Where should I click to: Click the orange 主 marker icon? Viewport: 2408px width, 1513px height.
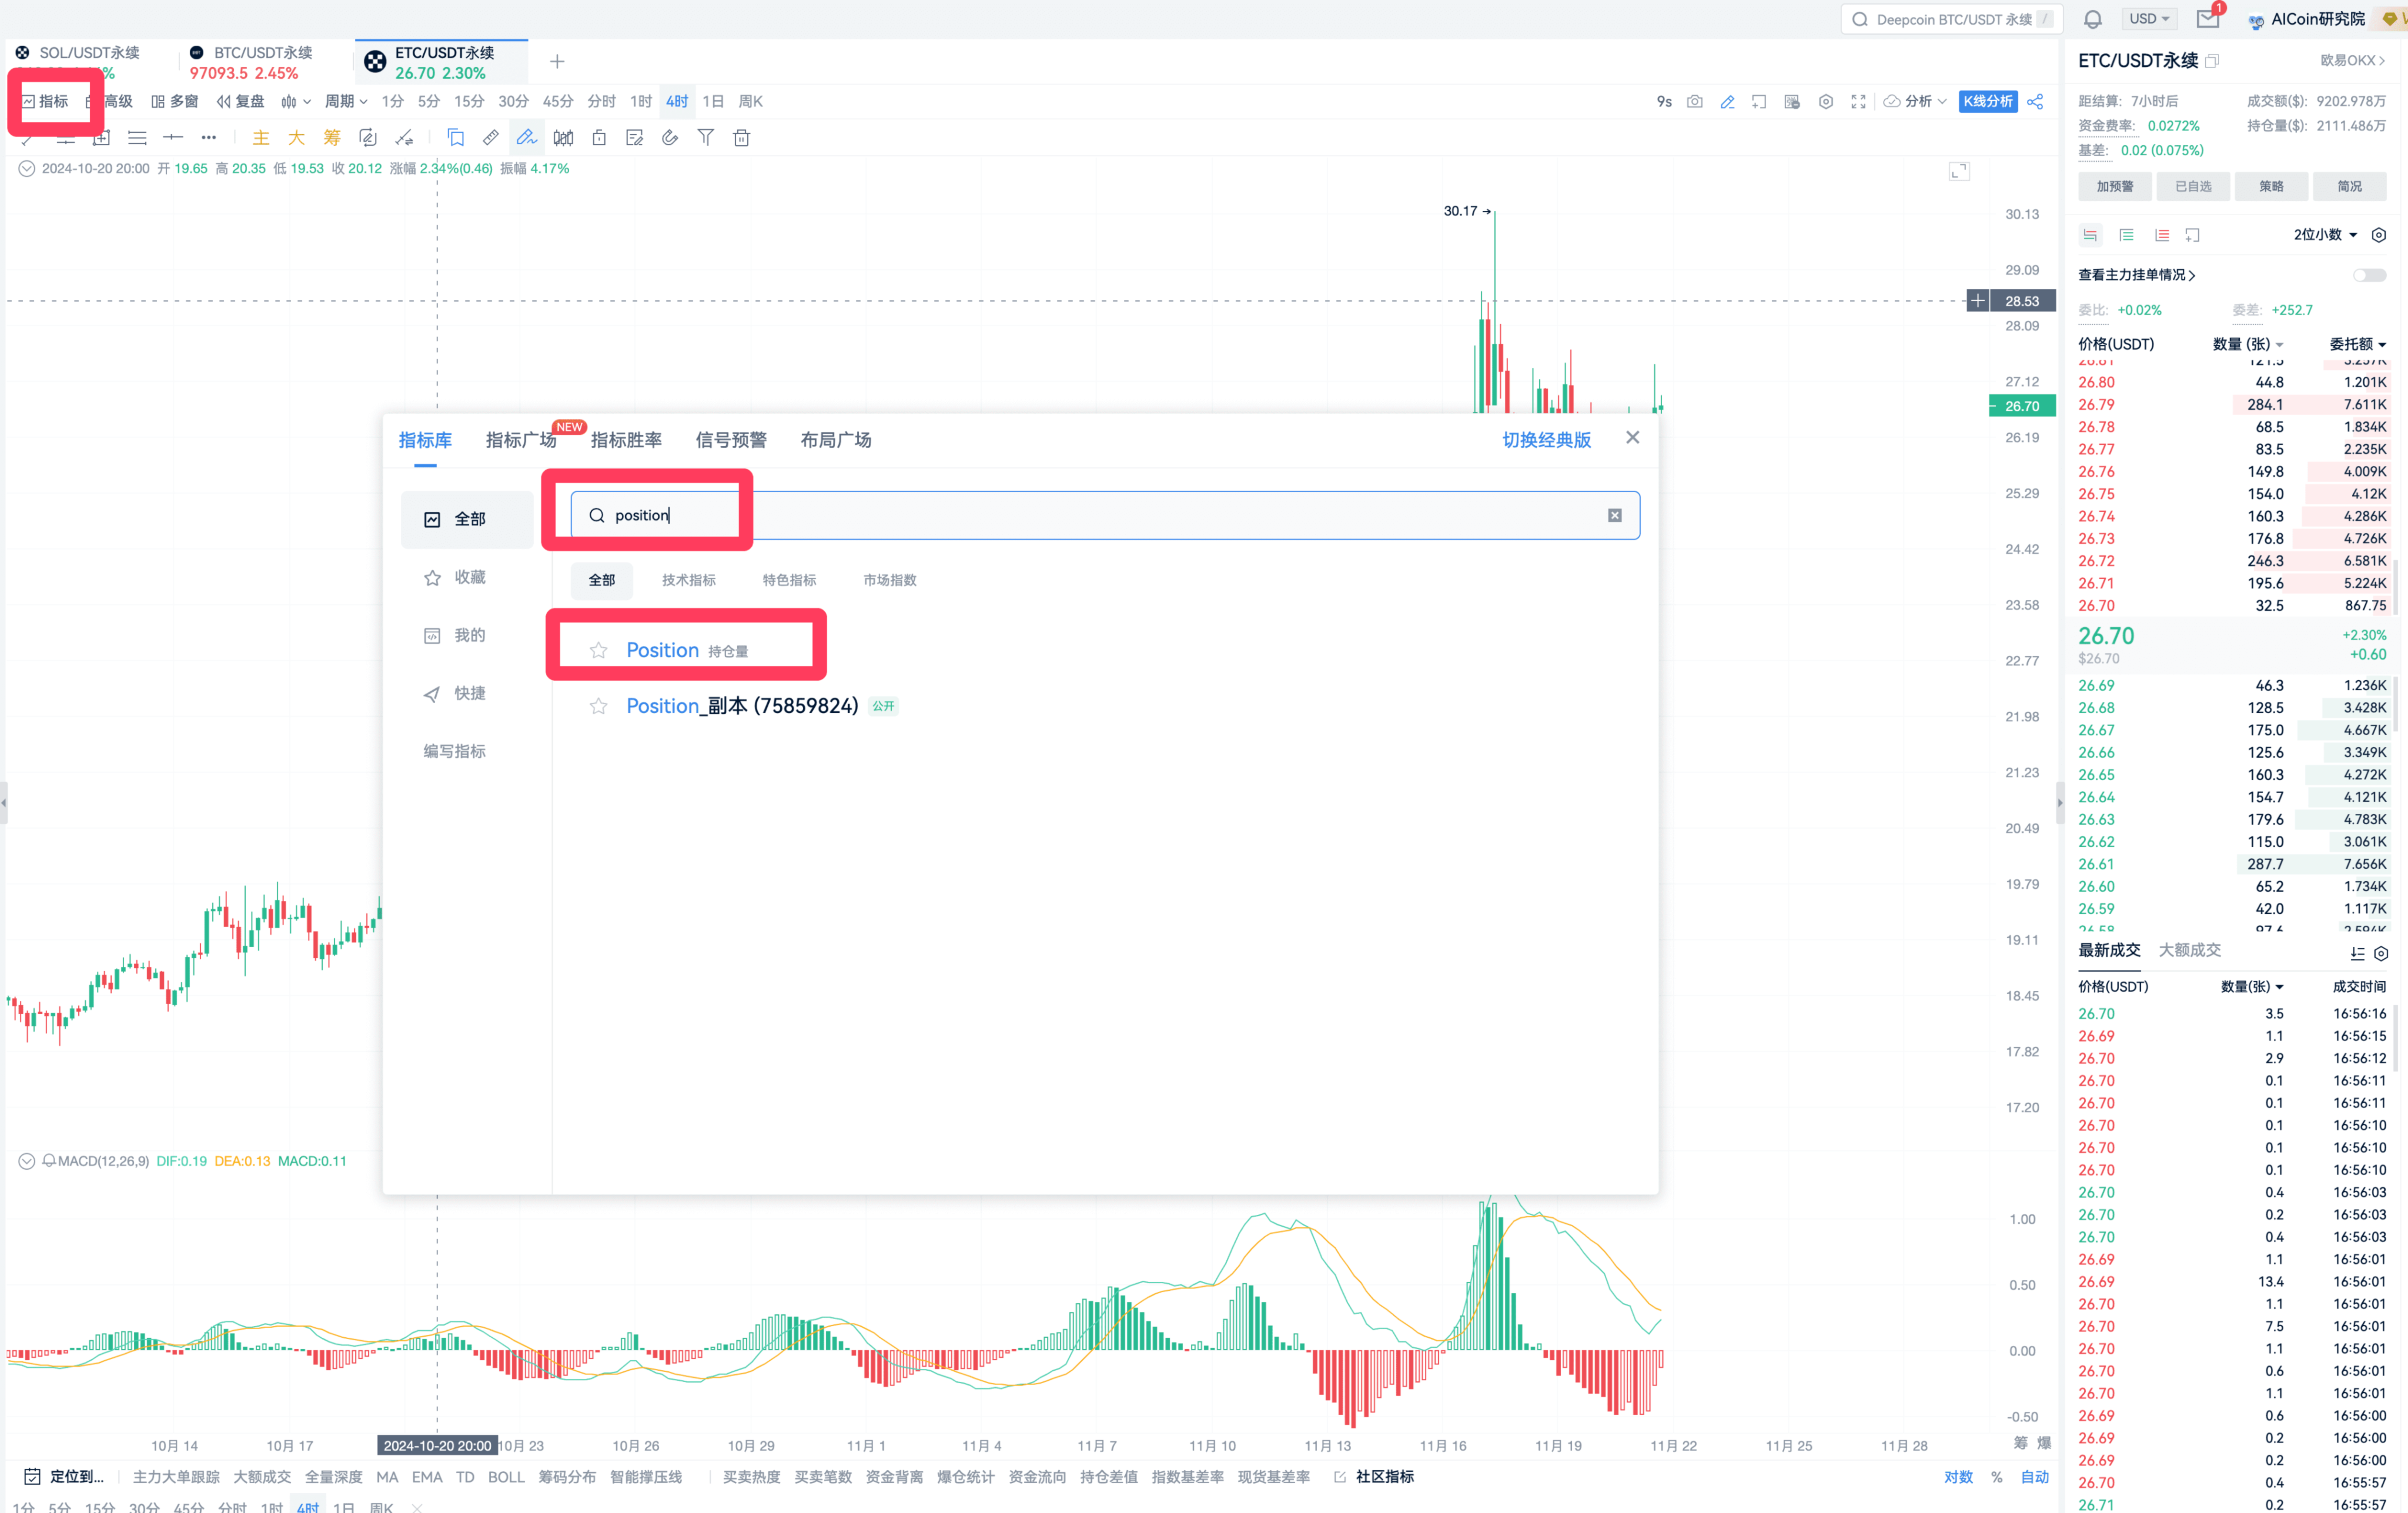[x=260, y=137]
